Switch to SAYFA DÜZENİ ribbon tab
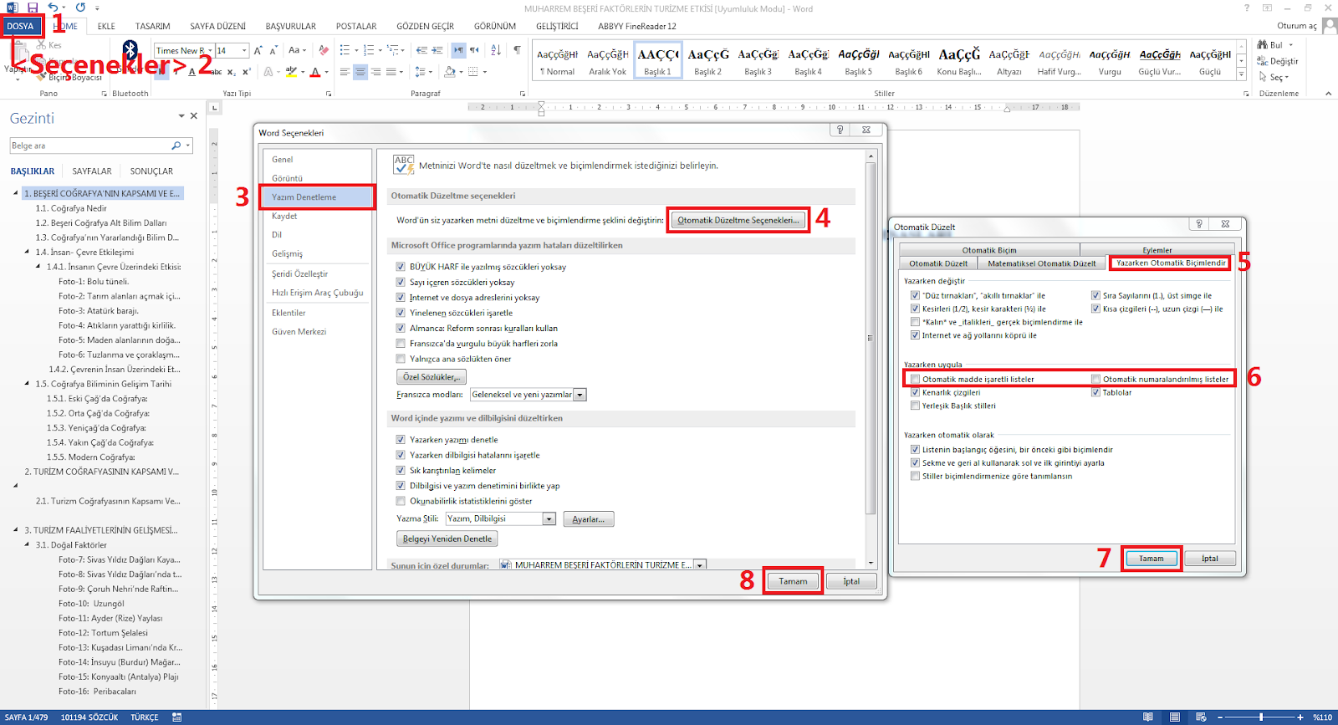Screen dimensions: 1338x725 tap(217, 26)
